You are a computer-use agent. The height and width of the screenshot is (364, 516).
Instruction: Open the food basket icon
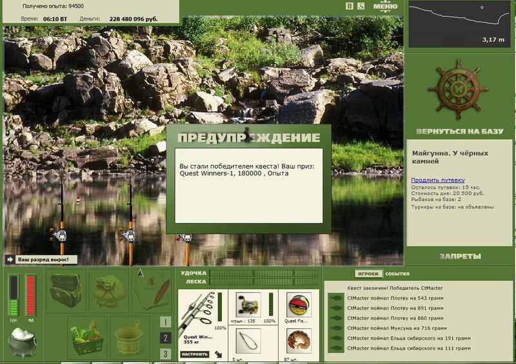point(87,338)
